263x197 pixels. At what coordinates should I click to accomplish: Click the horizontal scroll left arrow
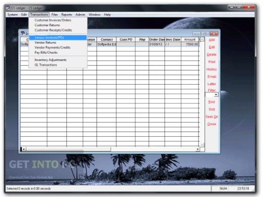point(24,149)
